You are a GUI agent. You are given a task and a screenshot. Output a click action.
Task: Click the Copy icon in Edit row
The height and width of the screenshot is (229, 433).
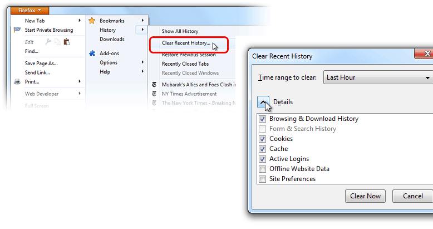click(57, 42)
